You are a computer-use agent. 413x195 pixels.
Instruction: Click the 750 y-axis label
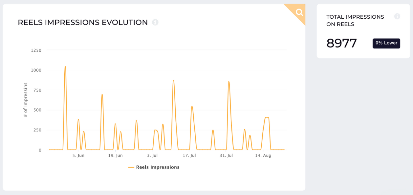38,90
